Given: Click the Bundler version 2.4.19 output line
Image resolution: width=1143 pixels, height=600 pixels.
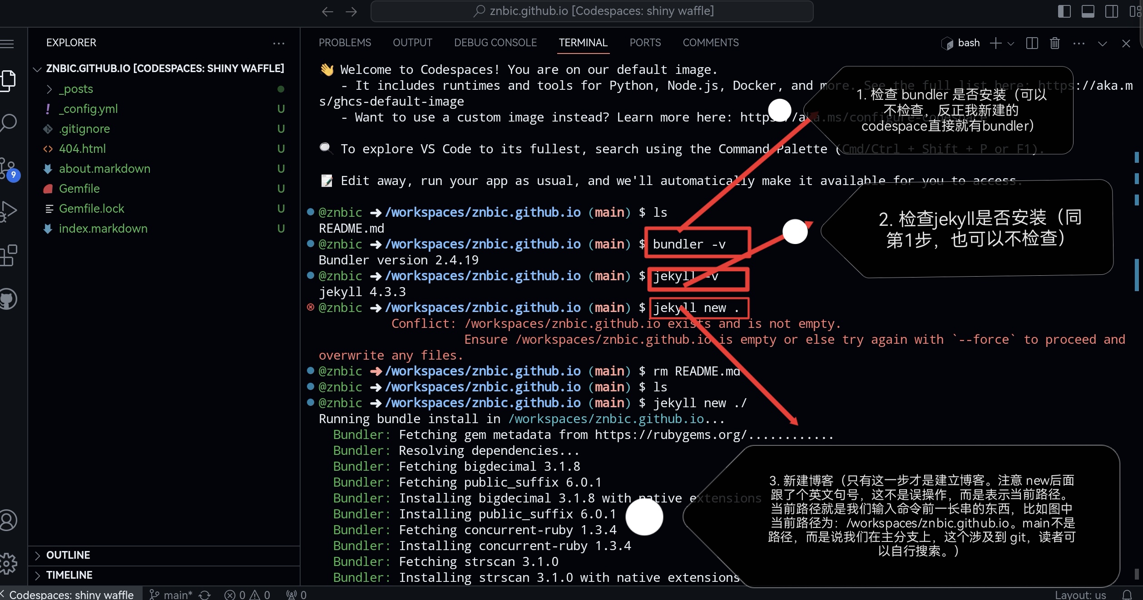Looking at the screenshot, I should pyautogui.click(x=399, y=260).
